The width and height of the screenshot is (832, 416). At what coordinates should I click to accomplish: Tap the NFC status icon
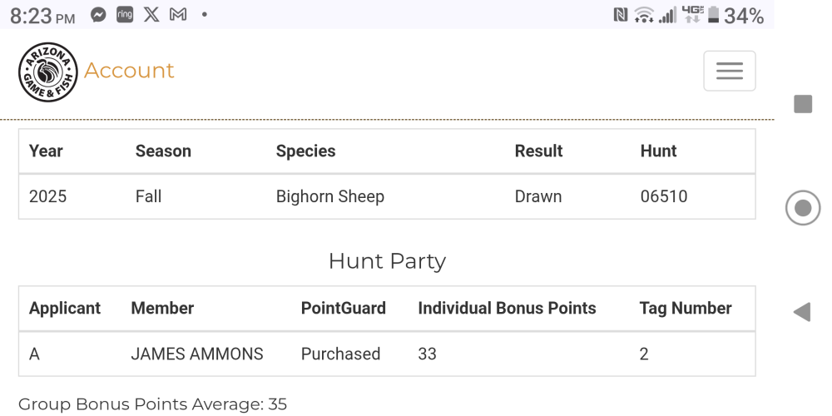click(x=621, y=15)
